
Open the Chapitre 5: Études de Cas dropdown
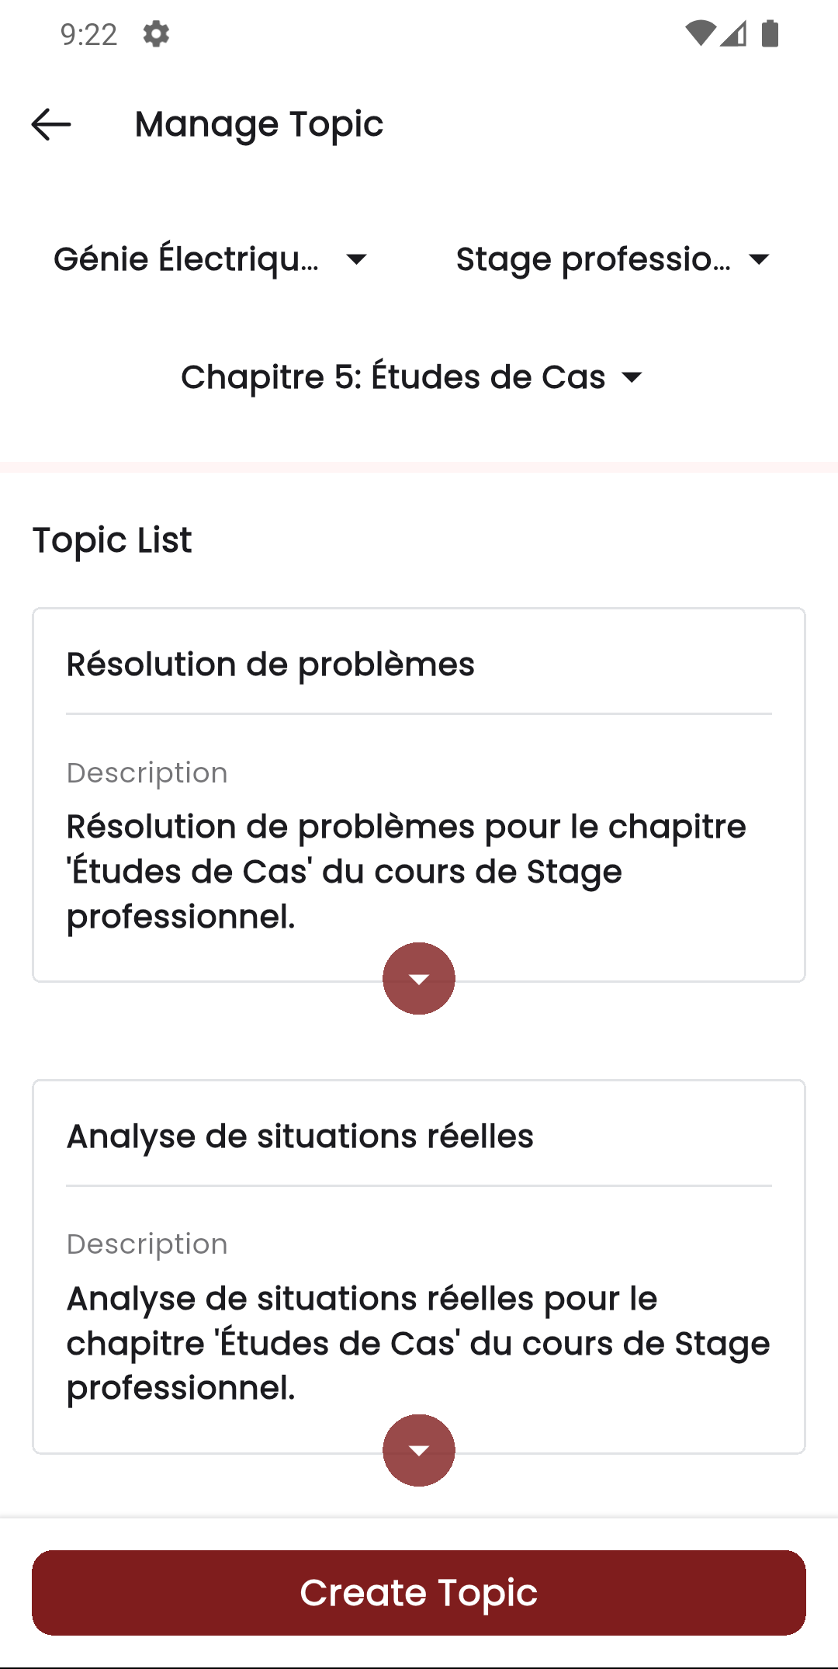413,376
